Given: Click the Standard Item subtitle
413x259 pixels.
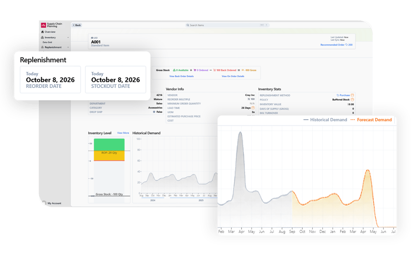Looking at the screenshot, I should pos(100,45).
